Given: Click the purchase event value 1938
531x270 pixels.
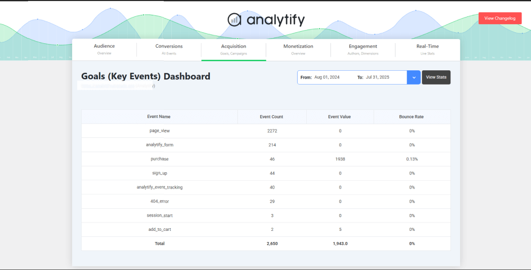Looking at the screenshot, I should pos(340,159).
